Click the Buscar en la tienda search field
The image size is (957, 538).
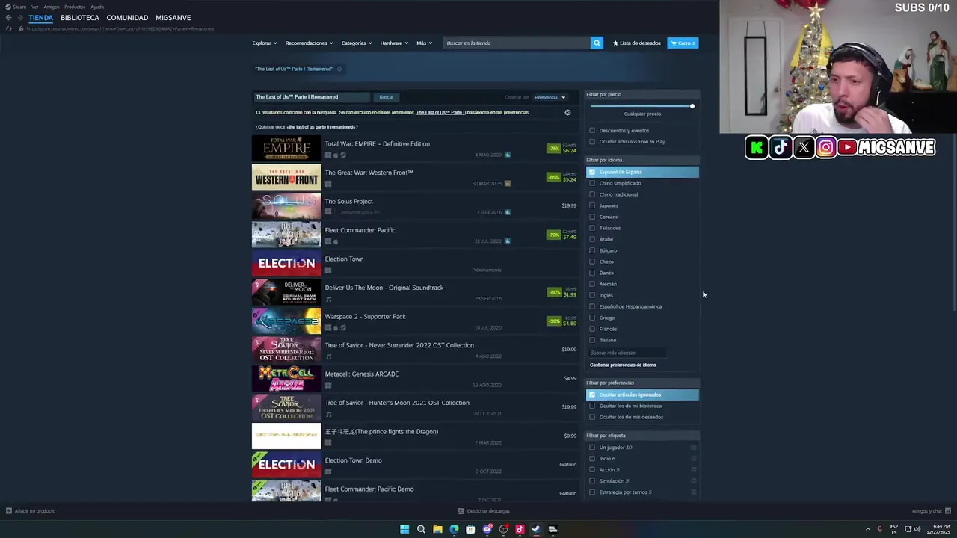coord(516,43)
